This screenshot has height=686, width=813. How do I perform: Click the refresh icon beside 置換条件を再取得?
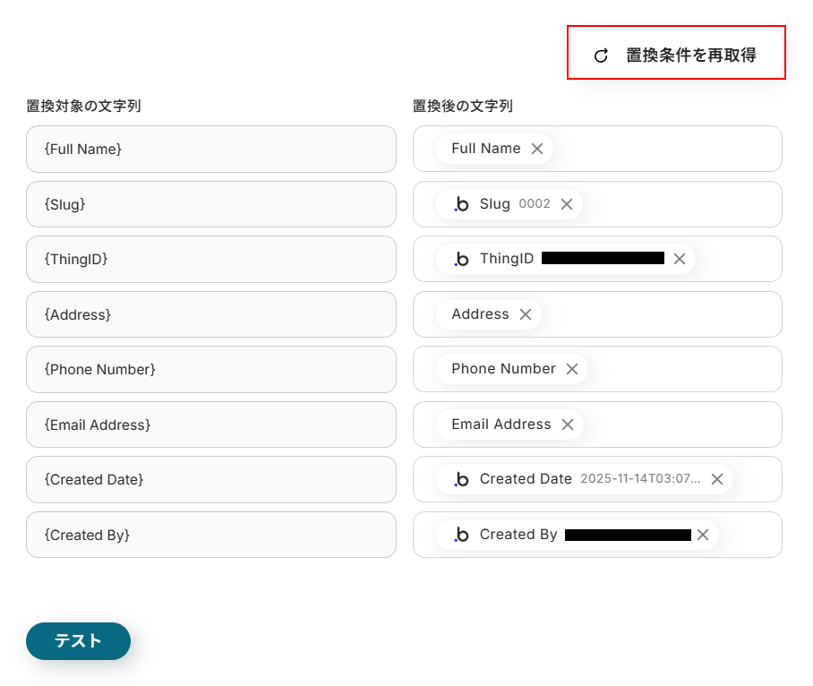click(602, 56)
